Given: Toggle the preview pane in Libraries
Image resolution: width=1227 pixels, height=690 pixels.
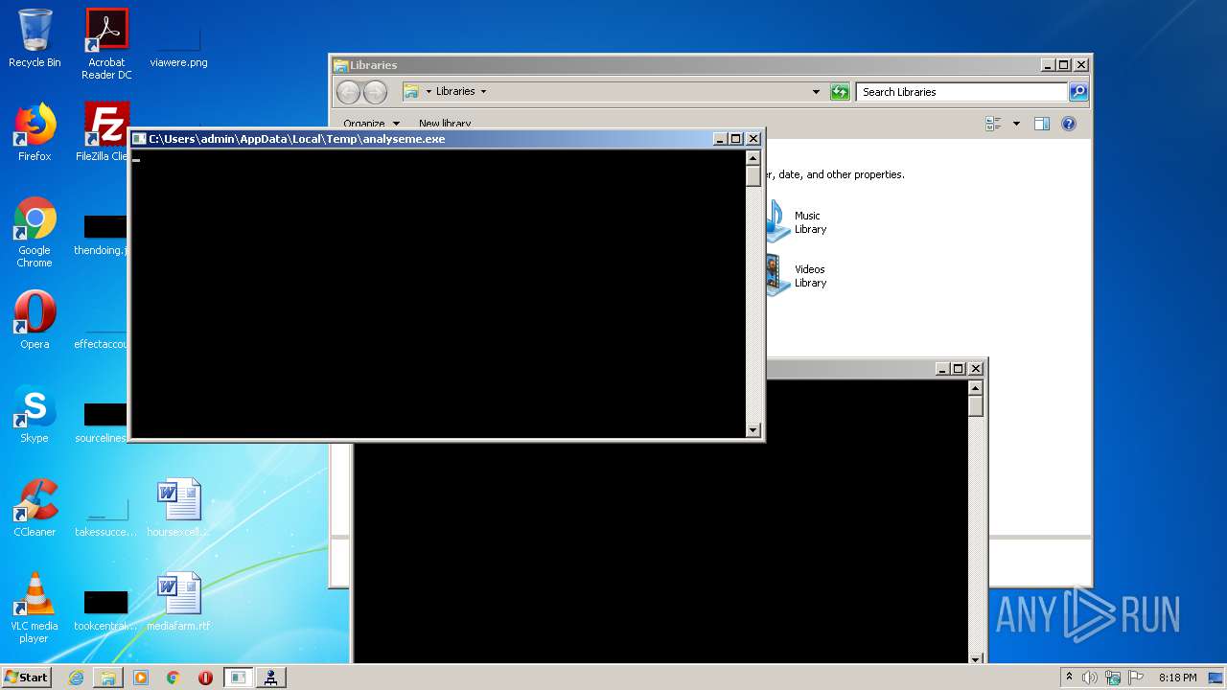Looking at the screenshot, I should [1042, 124].
